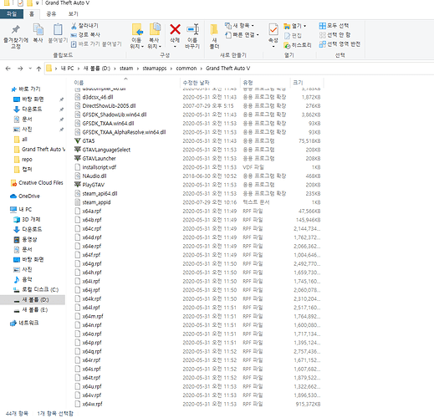Image resolution: width=434 pixels, height=418 pixels.
Task: Switch to the View (보기) ribbon tab
Action: point(74,14)
